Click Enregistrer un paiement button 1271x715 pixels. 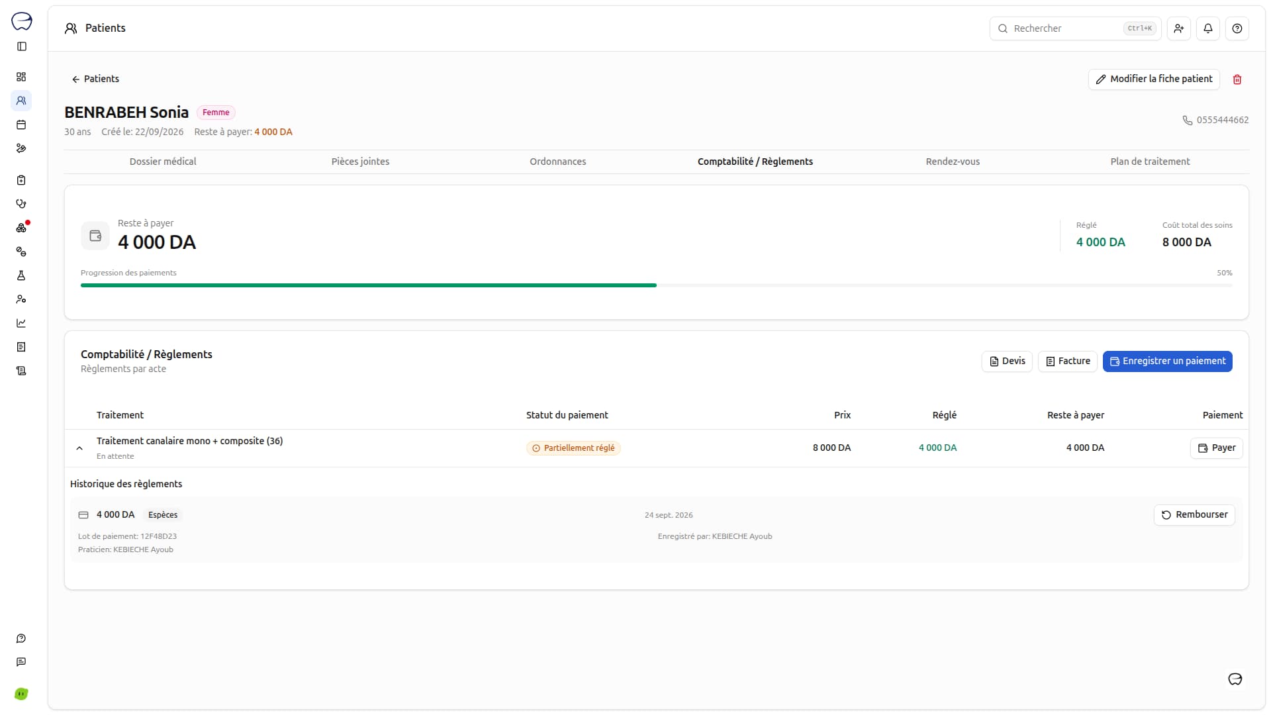click(x=1168, y=361)
